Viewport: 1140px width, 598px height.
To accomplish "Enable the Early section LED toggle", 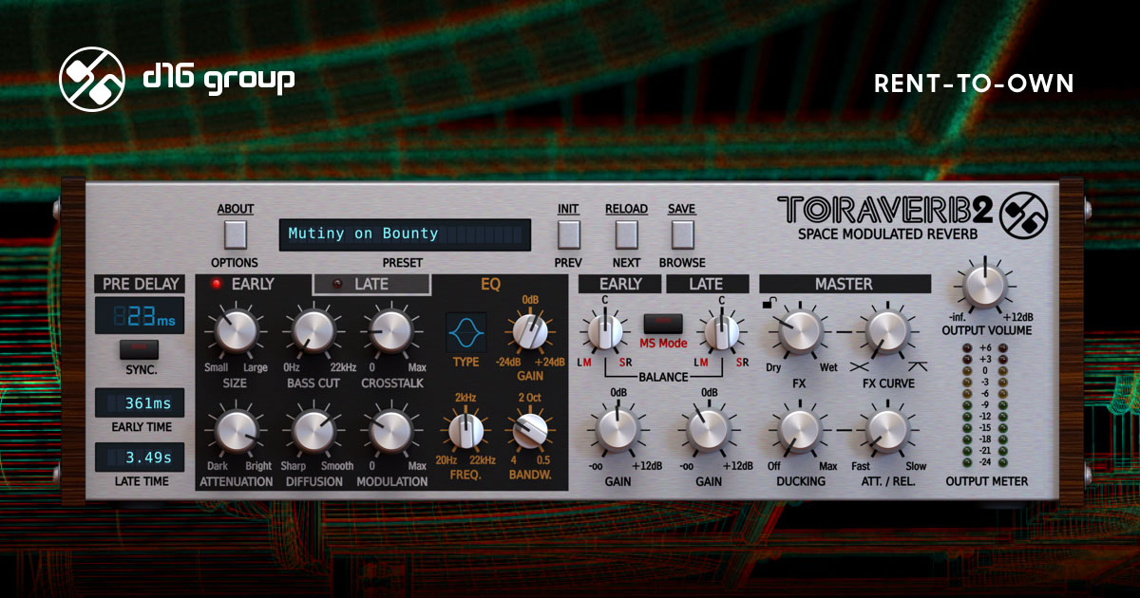I will pyautogui.click(x=217, y=284).
